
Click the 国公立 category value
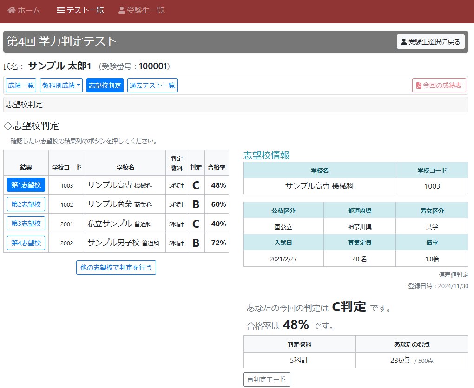[x=283, y=227]
